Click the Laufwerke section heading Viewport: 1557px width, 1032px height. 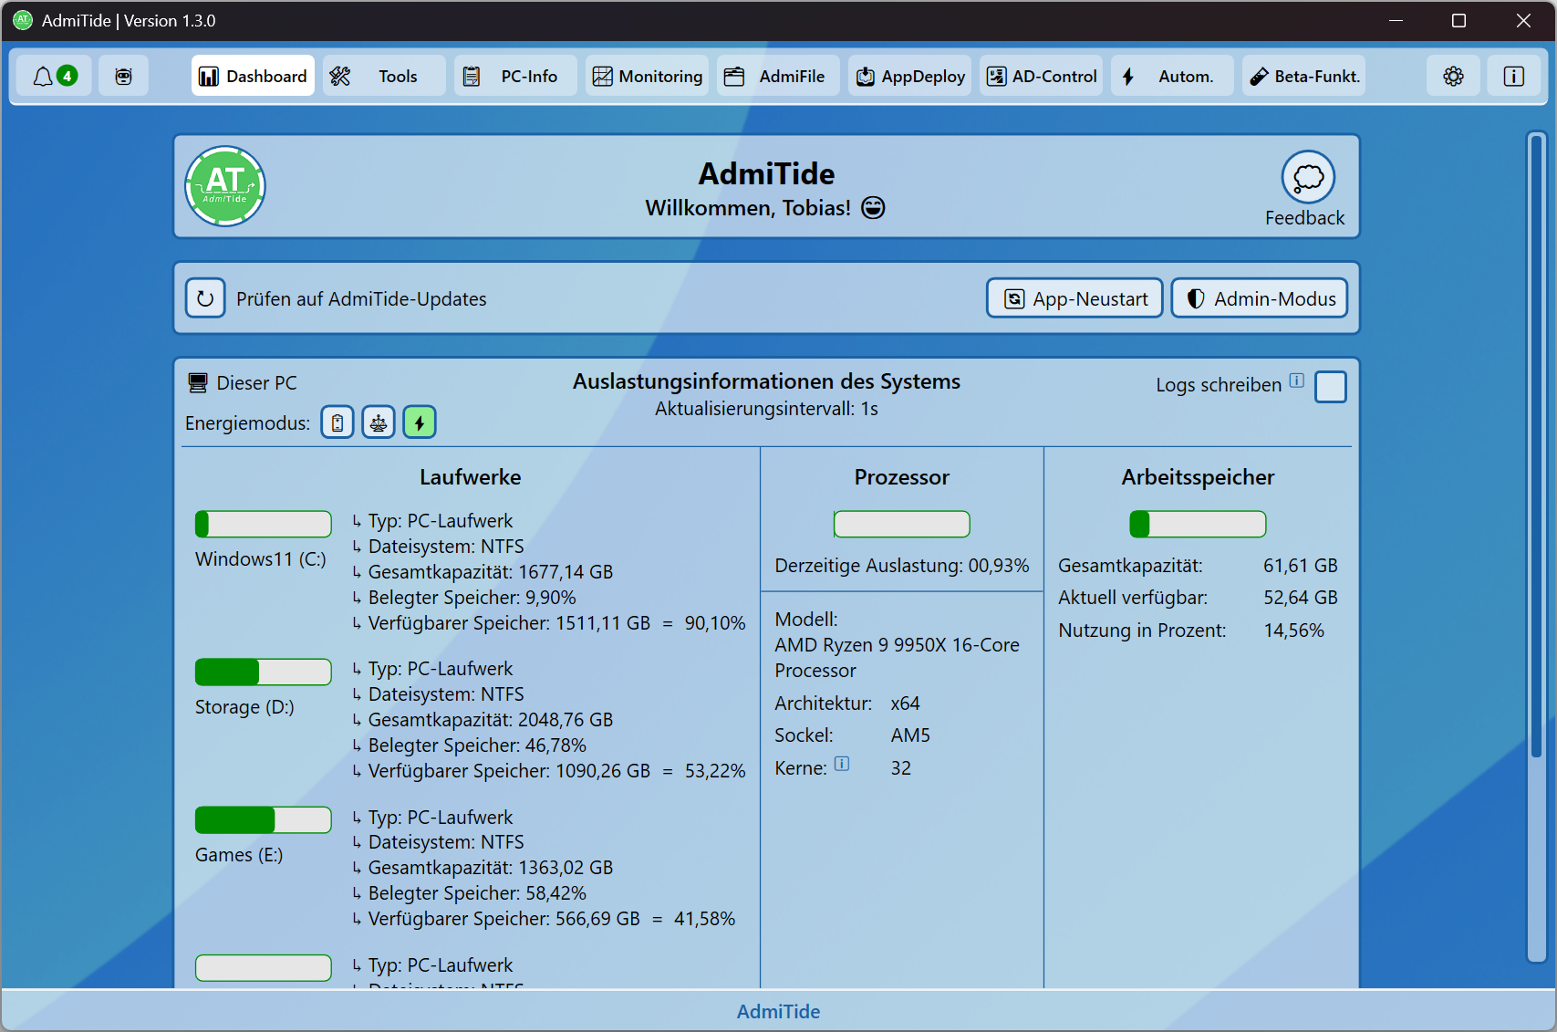pyautogui.click(x=470, y=477)
